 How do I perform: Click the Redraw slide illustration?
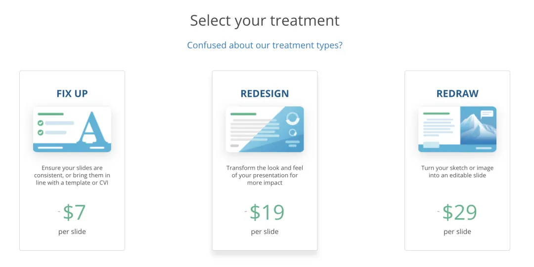coord(457,129)
